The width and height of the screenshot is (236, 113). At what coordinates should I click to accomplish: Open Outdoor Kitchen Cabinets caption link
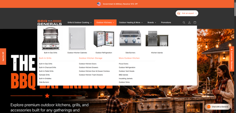click(77, 53)
